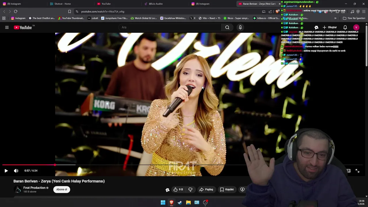Play the paused video
The image size is (368, 207).
pos(6,171)
